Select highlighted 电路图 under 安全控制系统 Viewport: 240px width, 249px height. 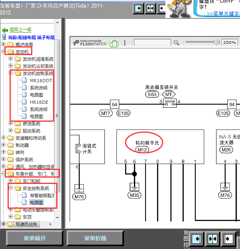click(x=36, y=203)
